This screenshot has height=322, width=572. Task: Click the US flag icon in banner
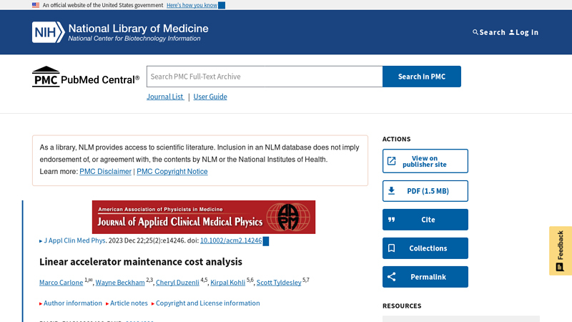tap(36, 5)
